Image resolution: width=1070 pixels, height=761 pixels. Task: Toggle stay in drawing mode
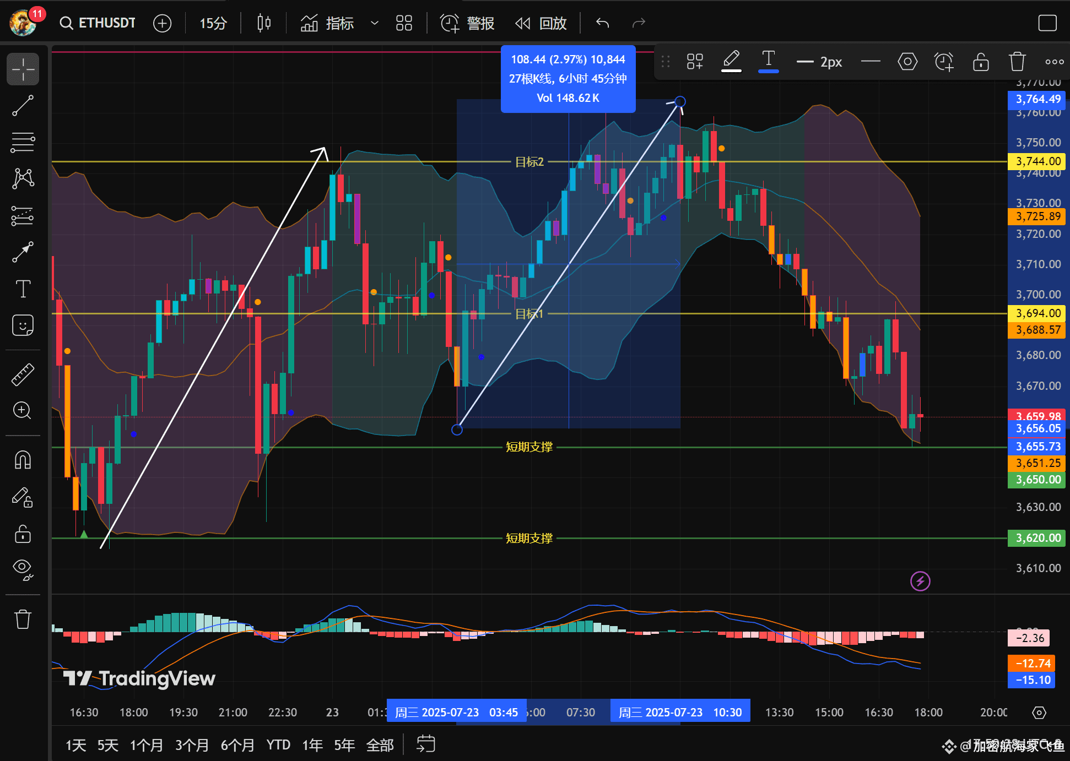[23, 497]
